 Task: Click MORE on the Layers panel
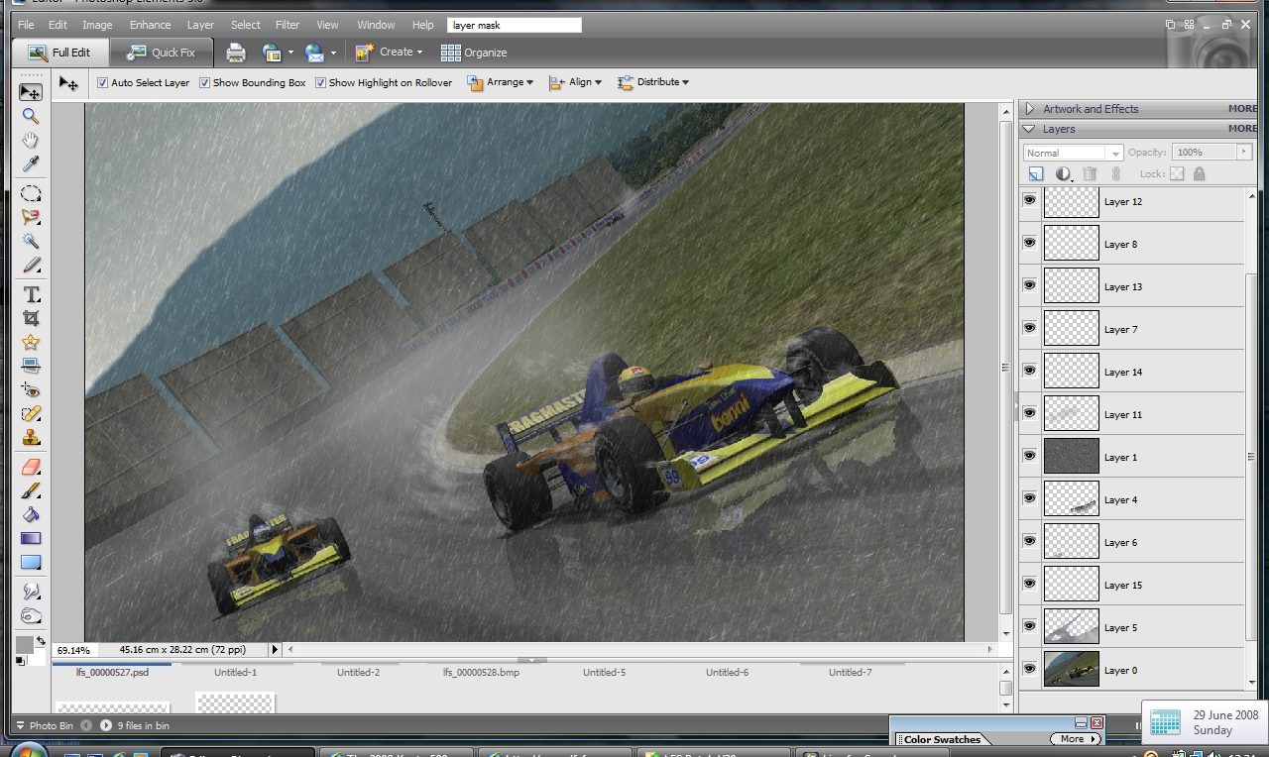[1242, 129]
